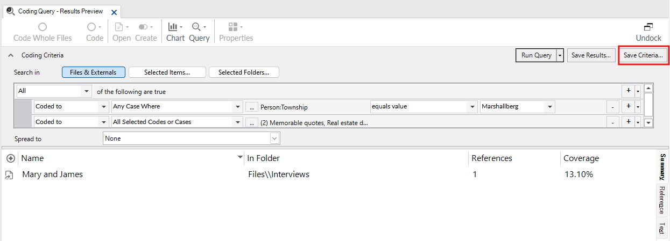Open the equals value dropdown

coord(472,106)
